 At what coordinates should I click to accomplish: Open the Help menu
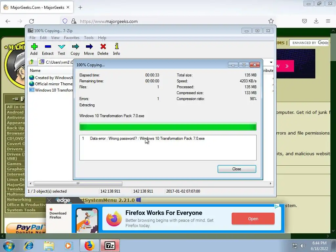[102, 38]
